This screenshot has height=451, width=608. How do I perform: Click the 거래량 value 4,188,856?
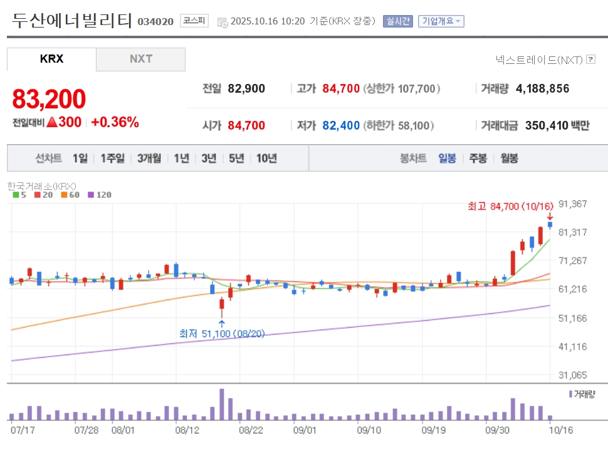tap(542, 89)
